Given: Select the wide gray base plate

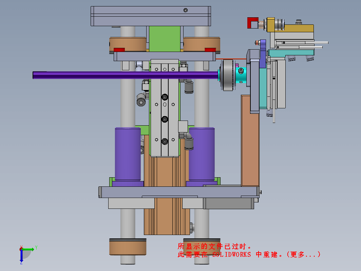Looking at the screenshot, I should click(179, 192).
